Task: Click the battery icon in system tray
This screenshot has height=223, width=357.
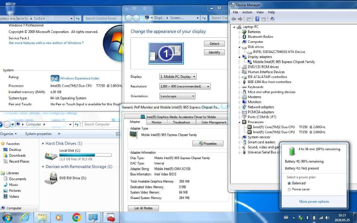Action: 314,218
